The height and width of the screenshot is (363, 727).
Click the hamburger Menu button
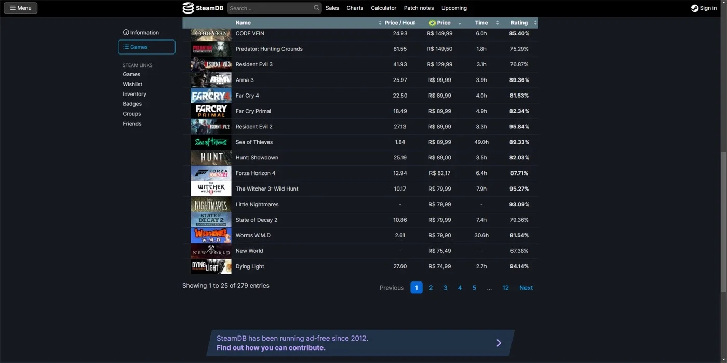[21, 8]
